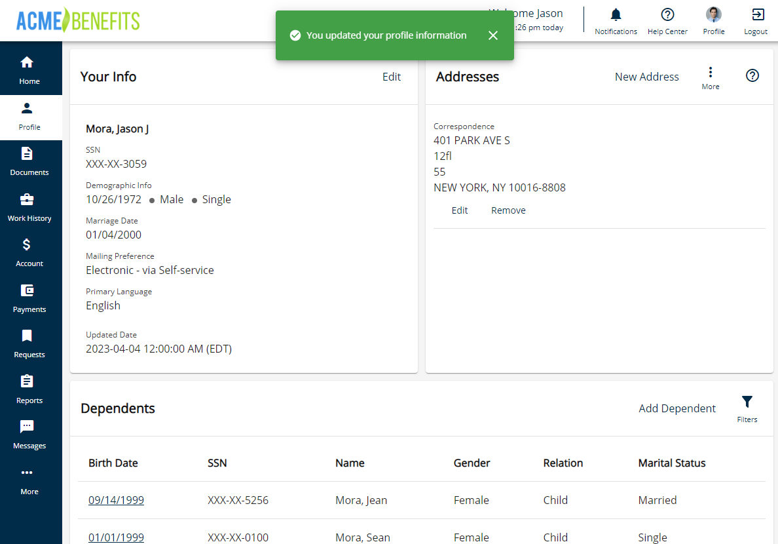Open the Dependents Filters funnel

(x=747, y=402)
